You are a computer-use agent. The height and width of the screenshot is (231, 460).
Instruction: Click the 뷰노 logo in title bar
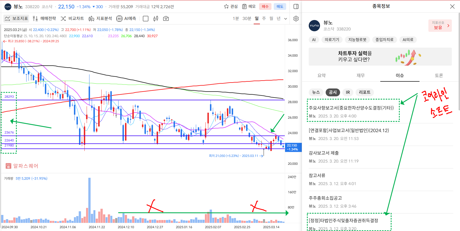point(8,6)
